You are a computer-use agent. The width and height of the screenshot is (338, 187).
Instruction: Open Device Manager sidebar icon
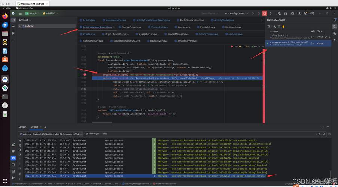pyautogui.click(x=335, y=27)
